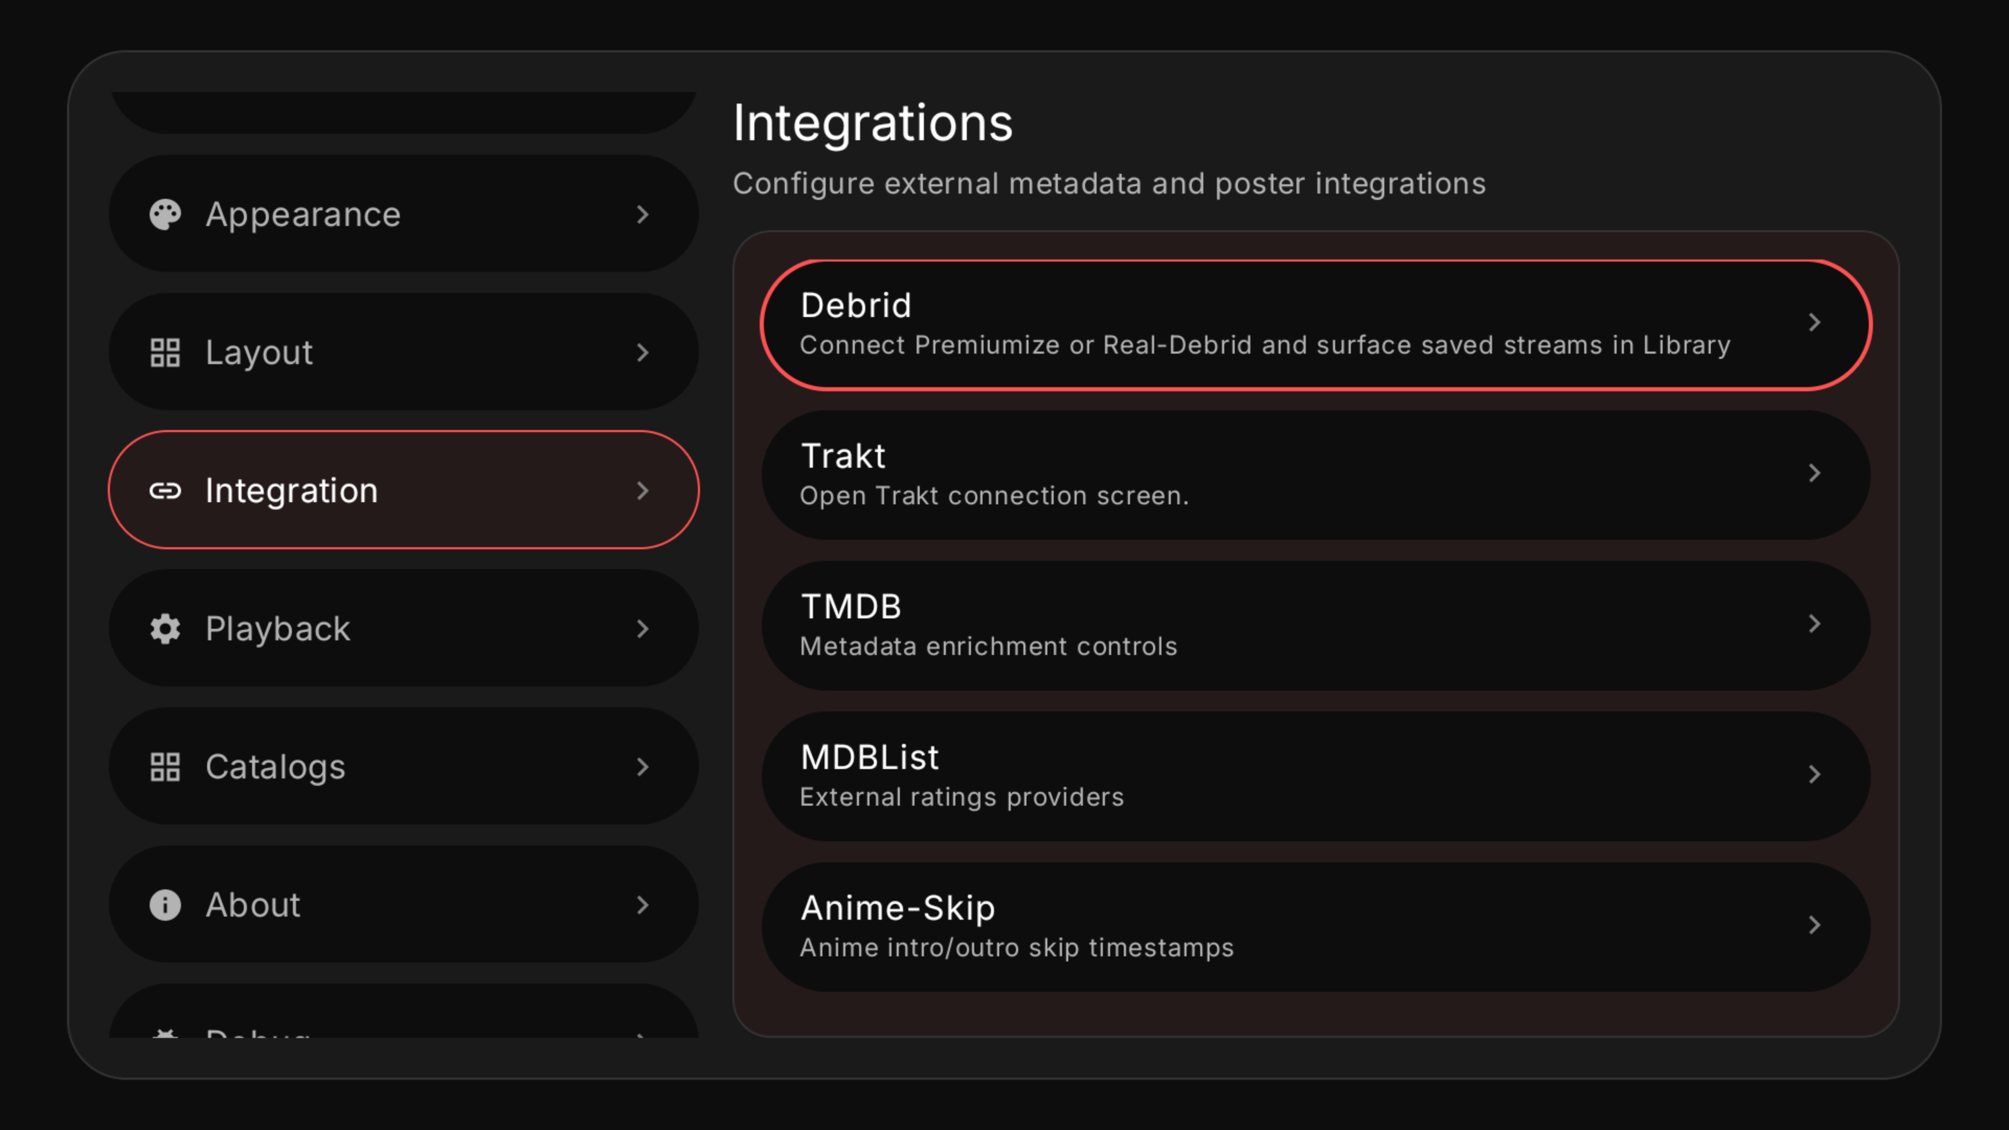Click the About info icon

(165, 905)
